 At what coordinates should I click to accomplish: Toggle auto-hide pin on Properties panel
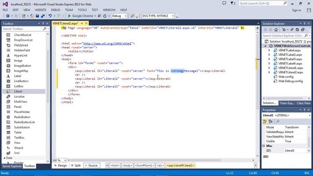pos(304,110)
